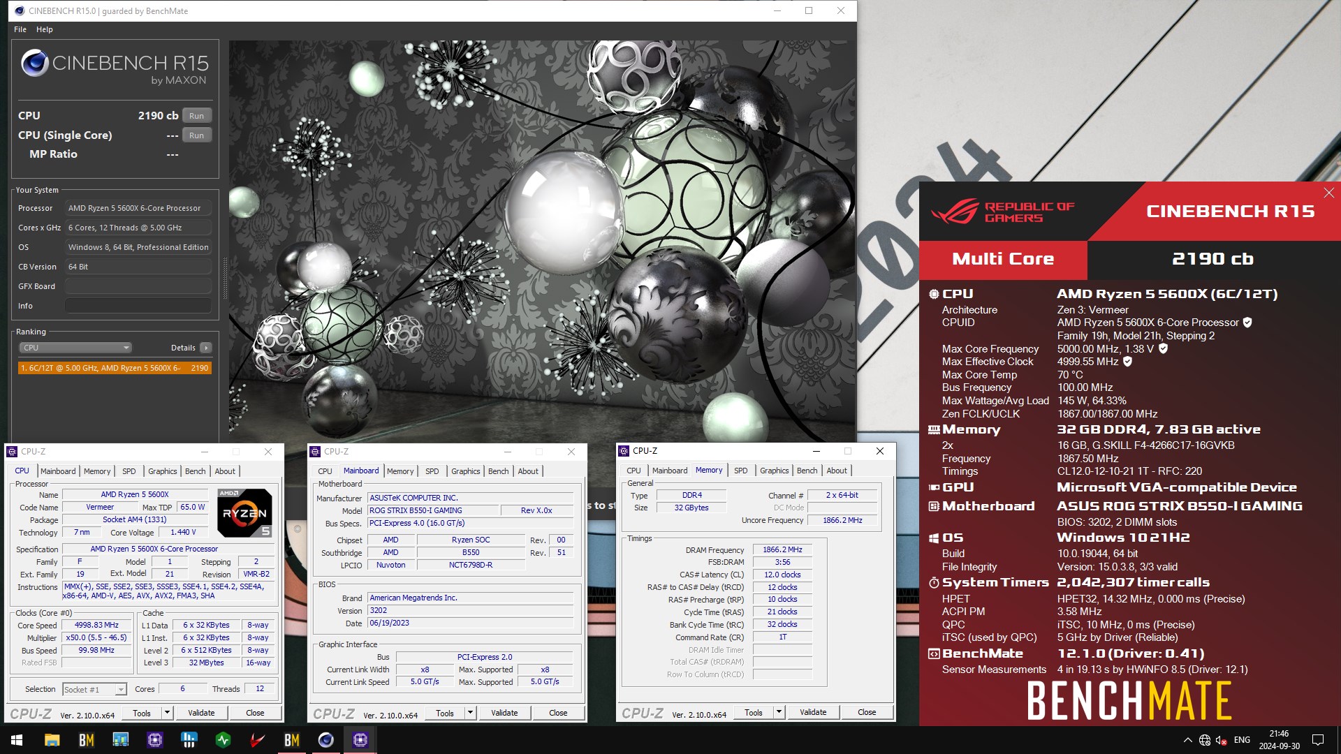Image resolution: width=1341 pixels, height=754 pixels.
Task: Open the Cinebench File menu
Action: point(20,29)
